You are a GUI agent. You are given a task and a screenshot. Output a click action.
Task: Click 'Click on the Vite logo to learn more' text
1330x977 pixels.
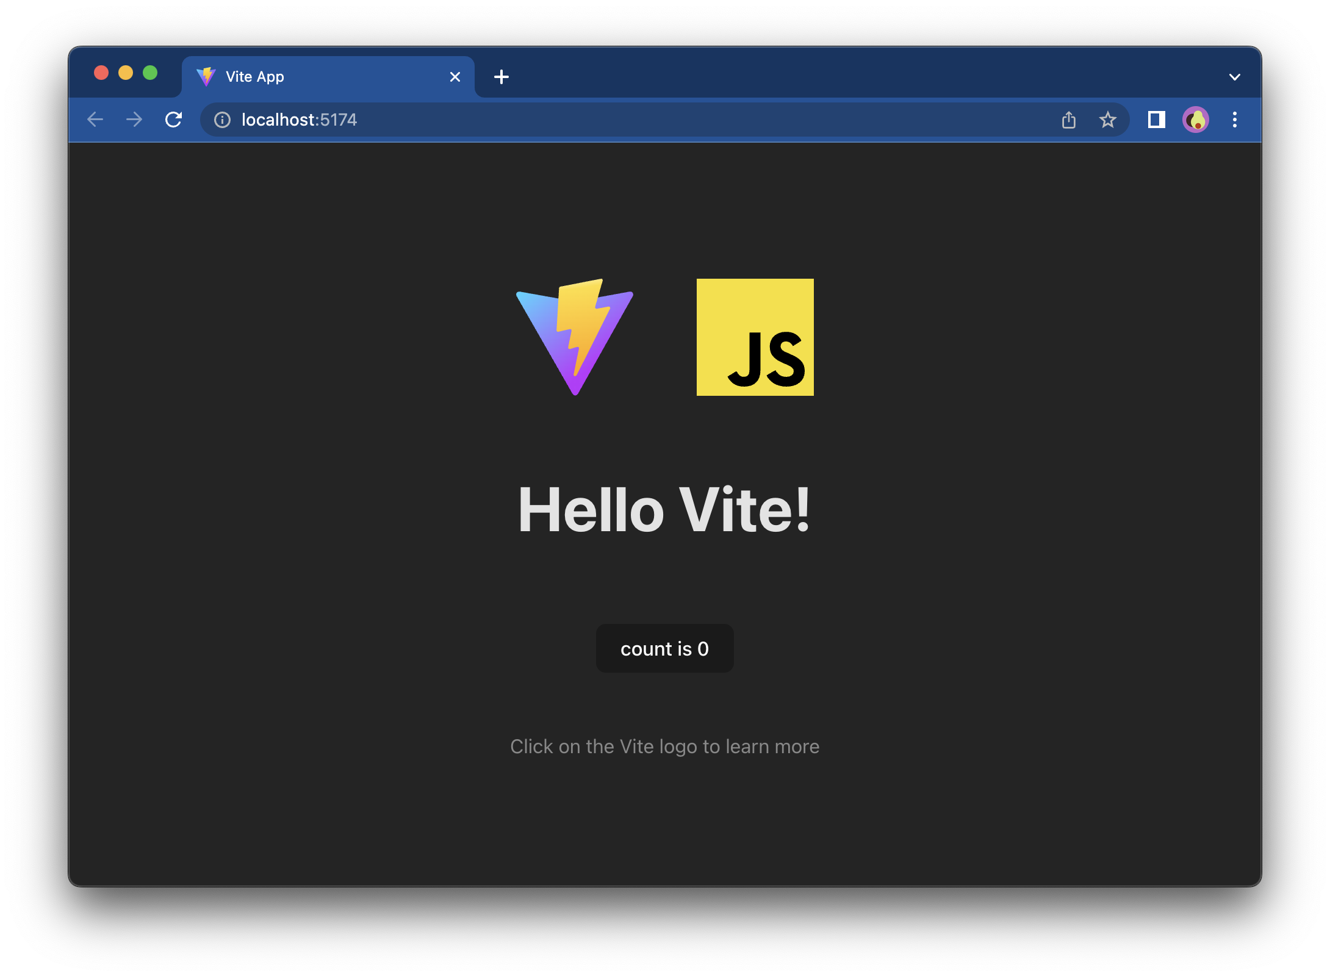tap(665, 746)
